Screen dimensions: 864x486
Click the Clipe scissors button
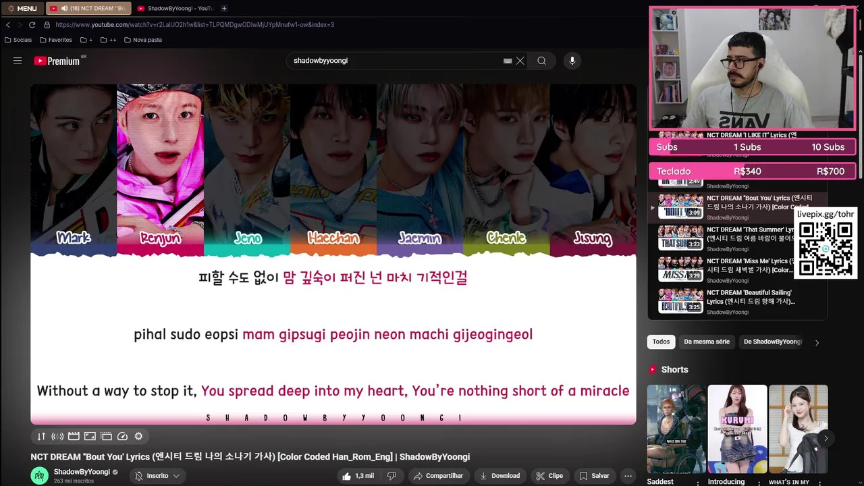(x=549, y=476)
